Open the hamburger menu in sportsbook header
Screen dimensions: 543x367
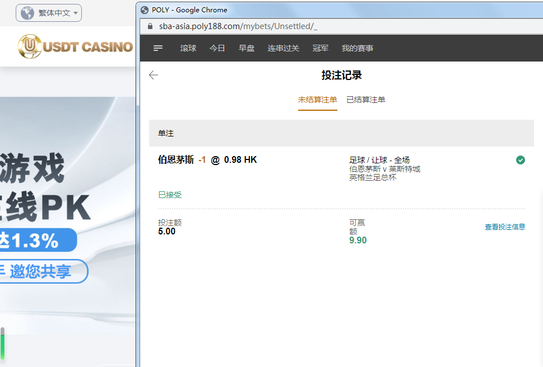(158, 49)
